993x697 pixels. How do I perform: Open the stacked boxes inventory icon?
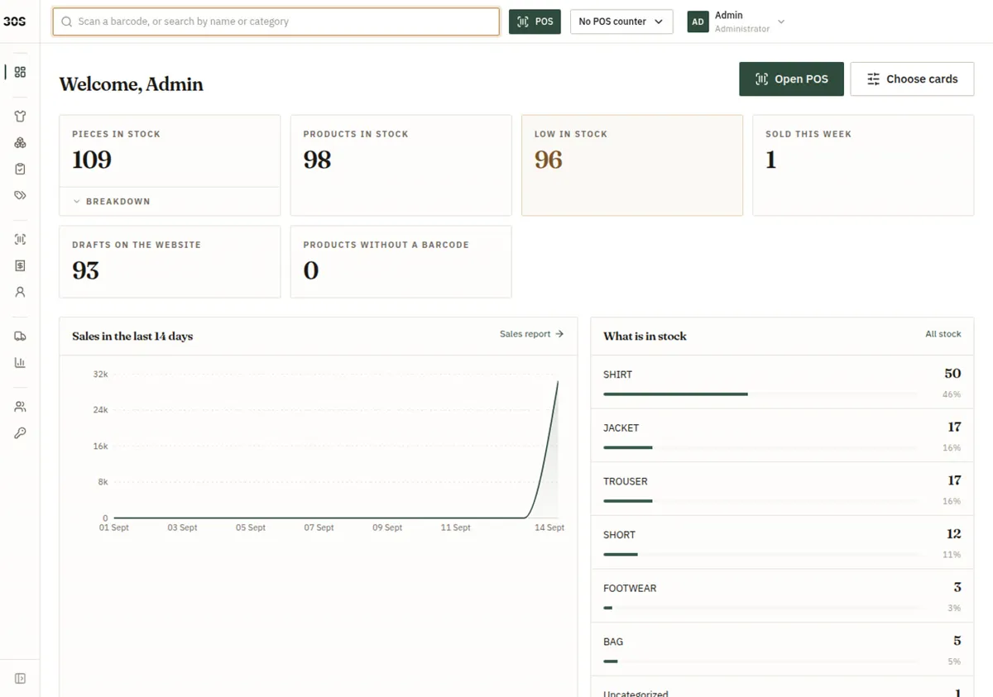click(20, 143)
